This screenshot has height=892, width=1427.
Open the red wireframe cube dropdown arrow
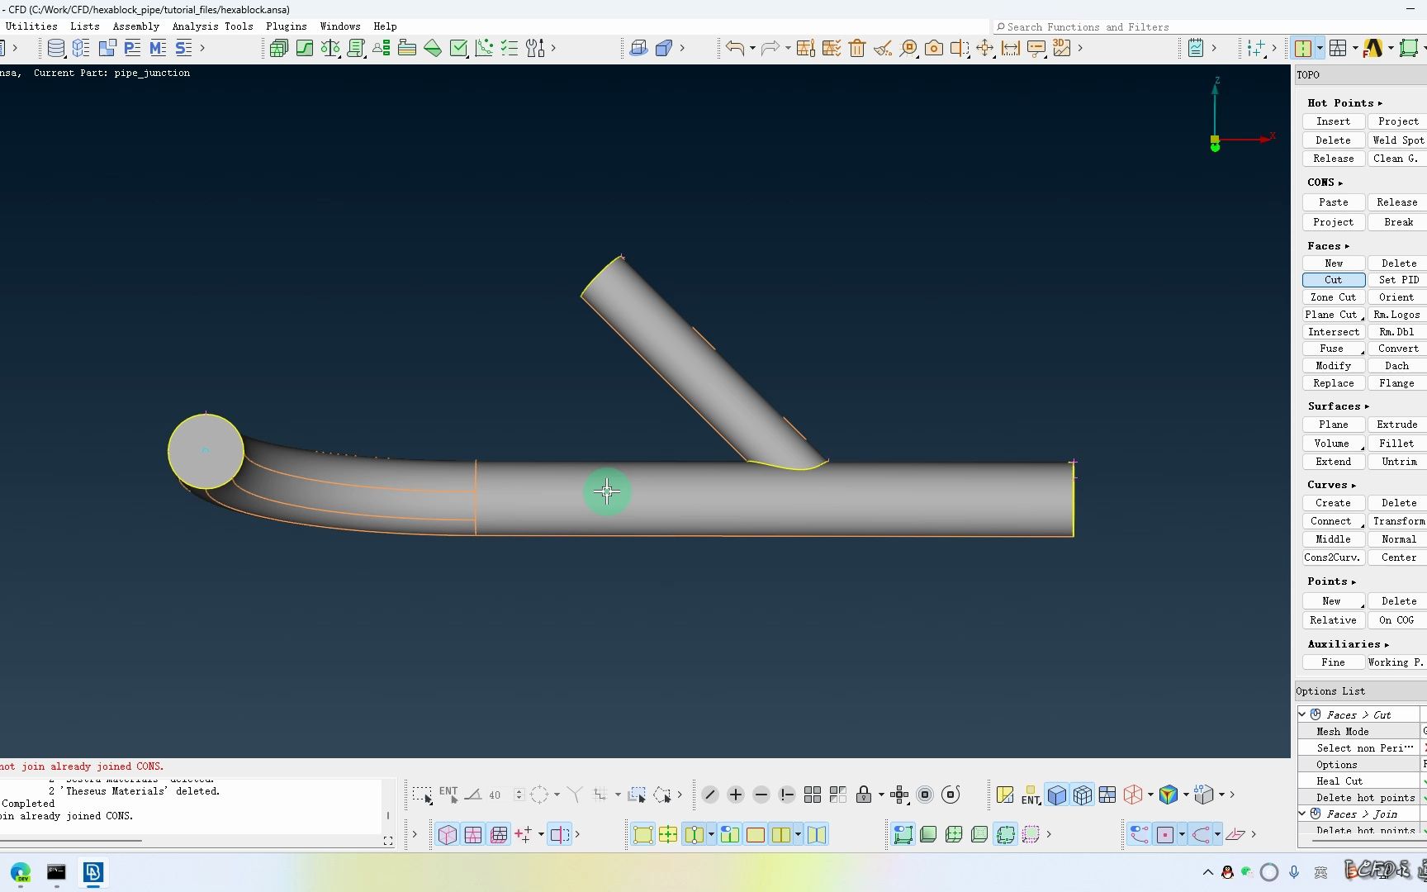point(1150,795)
